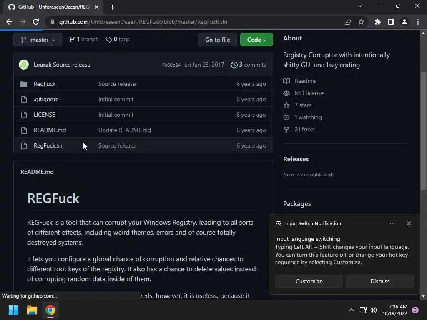Image resolution: width=427 pixels, height=320 pixels.
Task: Open the network icon in system tray
Action: [363, 310]
